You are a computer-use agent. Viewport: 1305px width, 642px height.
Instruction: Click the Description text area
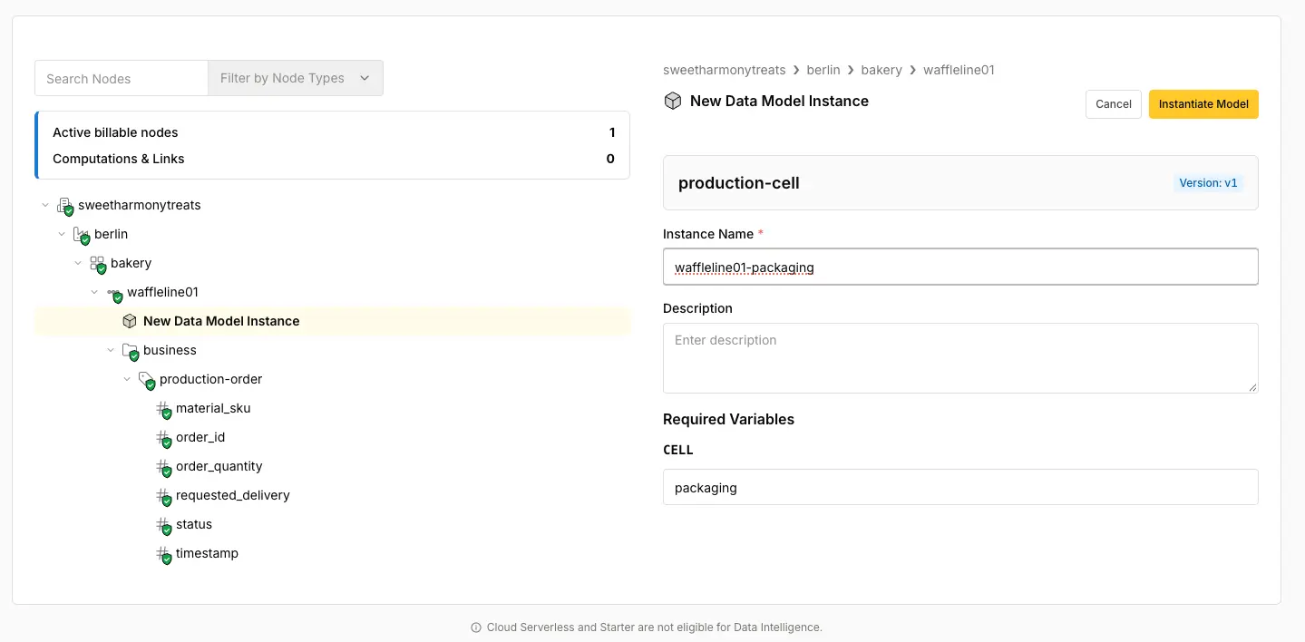(960, 358)
